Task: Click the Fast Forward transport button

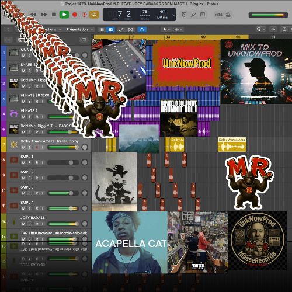Action: (44, 15)
